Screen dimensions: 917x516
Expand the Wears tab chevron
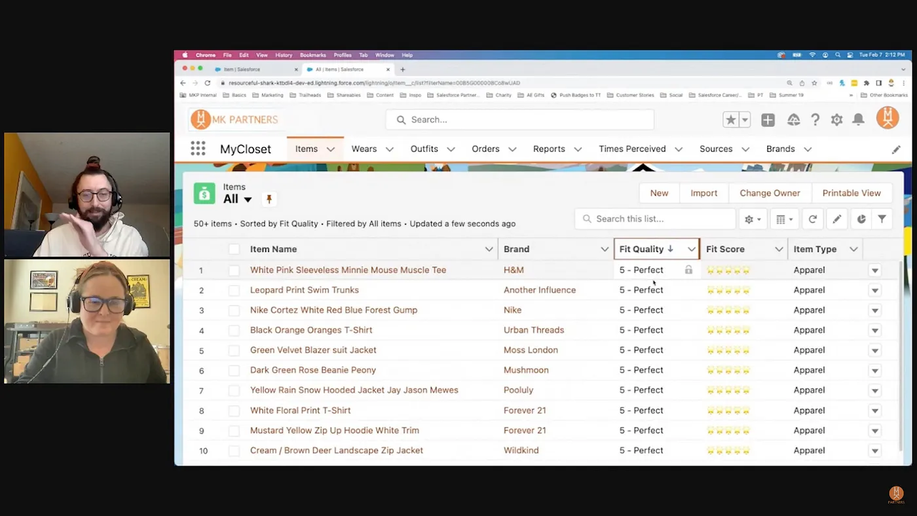tap(390, 149)
